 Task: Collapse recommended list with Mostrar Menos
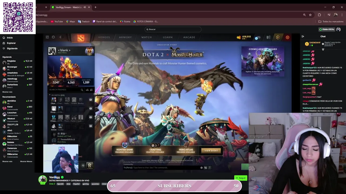click(x=26, y=161)
